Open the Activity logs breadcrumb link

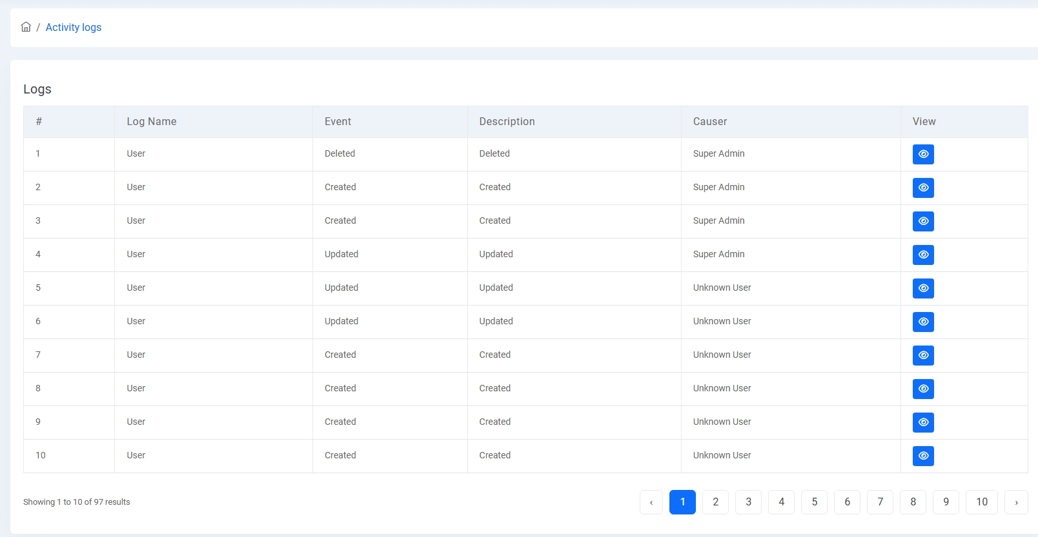pos(74,27)
